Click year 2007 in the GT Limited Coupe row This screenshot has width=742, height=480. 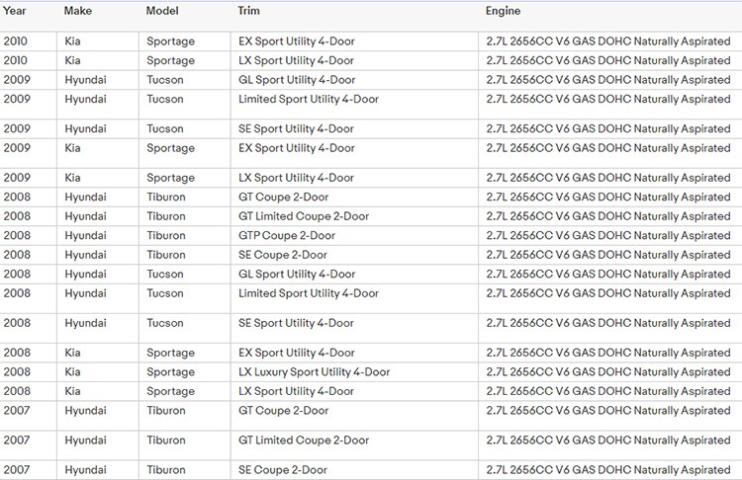coord(17,440)
